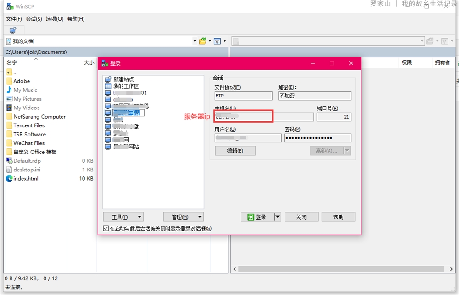Open the 文件协议 FTP dropdown
Screen dimensions: 459x295
pos(243,96)
